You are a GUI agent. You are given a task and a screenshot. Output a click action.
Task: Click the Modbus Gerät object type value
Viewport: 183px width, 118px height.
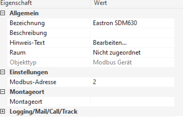113,62
